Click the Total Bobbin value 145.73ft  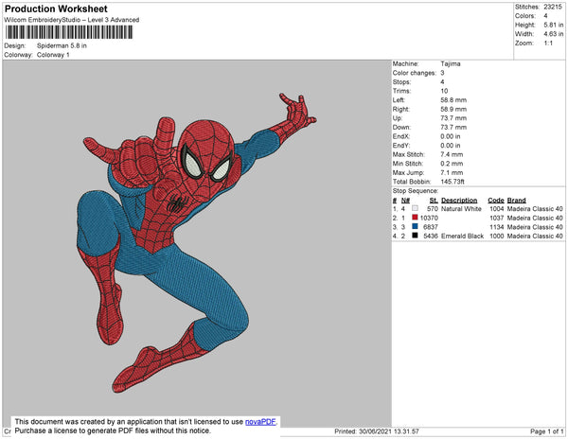click(453, 182)
